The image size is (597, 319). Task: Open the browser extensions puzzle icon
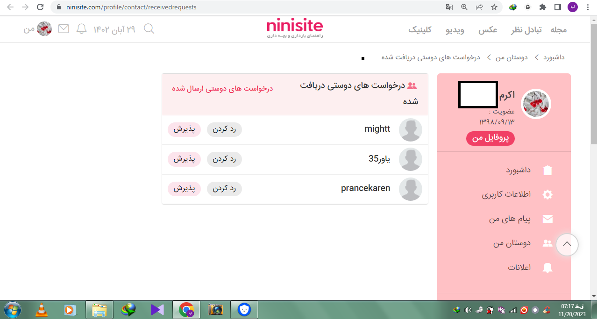click(x=542, y=7)
